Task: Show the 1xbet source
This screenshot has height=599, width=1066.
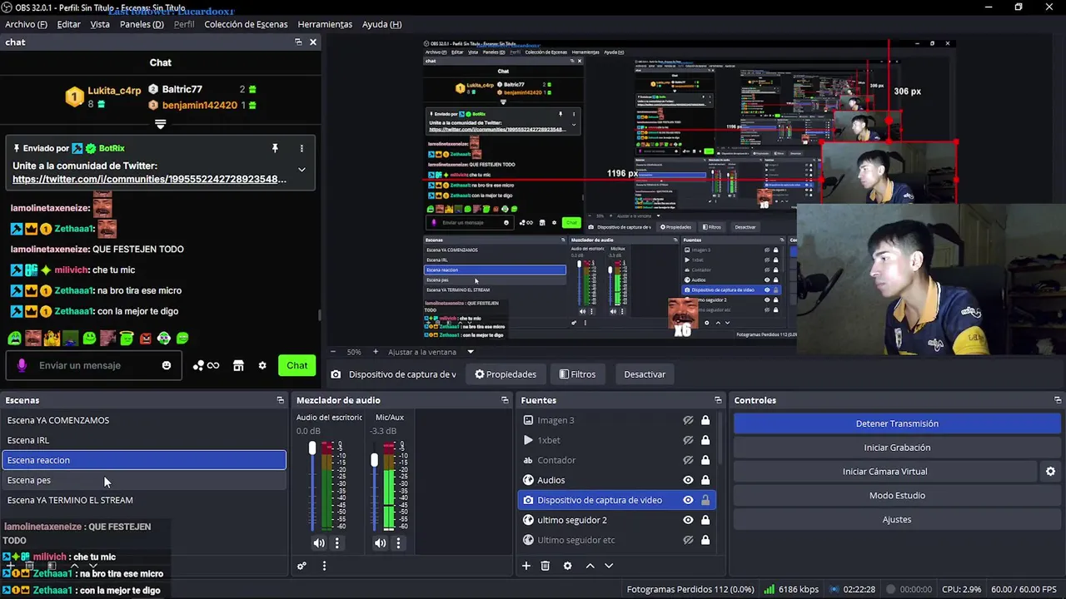Action: coord(688,440)
